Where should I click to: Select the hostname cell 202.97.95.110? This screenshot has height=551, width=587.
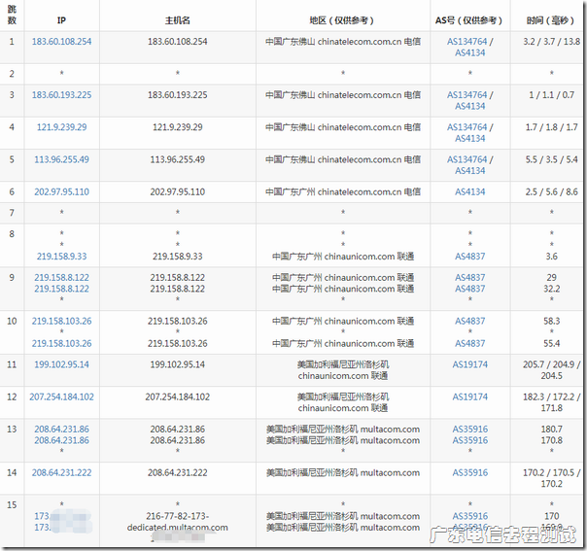coord(178,192)
